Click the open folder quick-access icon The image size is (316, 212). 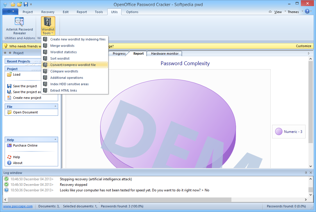[13, 4]
